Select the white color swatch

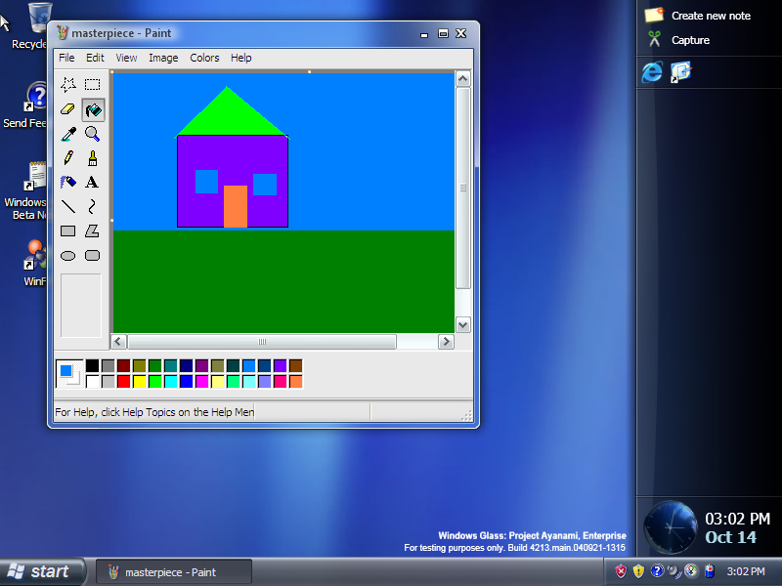[92, 382]
